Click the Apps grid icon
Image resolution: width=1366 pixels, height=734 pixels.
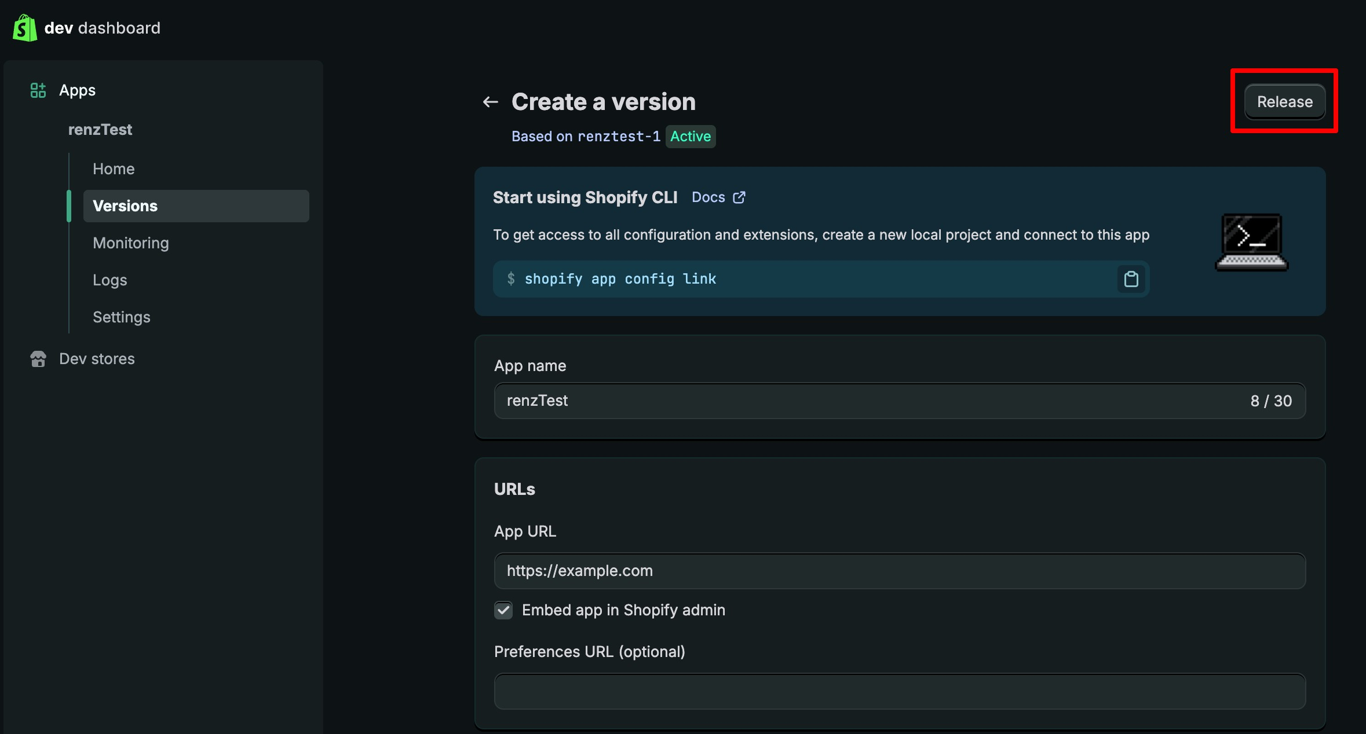click(x=38, y=90)
